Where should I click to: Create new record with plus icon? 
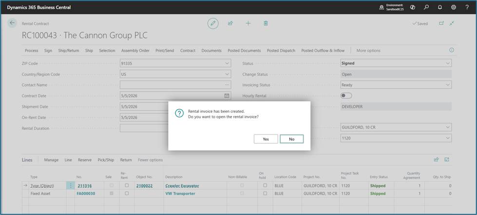(248, 23)
